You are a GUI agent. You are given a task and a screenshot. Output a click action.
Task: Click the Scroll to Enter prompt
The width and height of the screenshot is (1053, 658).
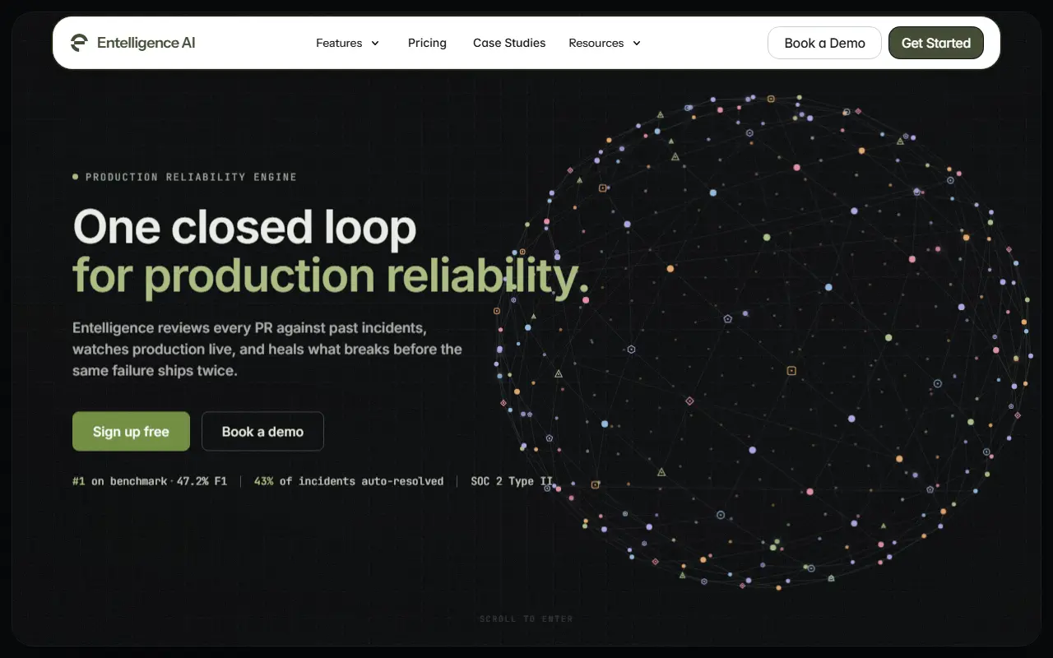coord(526,619)
